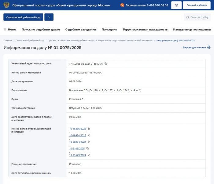Open Территориальная подсудность menu item
Screen dimensions: 214x184
pyautogui.click(x=145, y=29)
